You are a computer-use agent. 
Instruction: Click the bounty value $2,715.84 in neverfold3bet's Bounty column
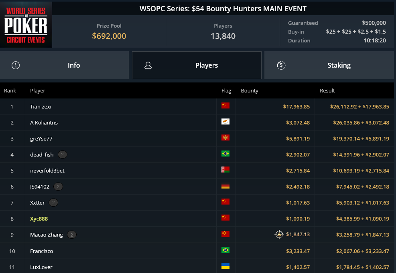pyautogui.click(x=298, y=171)
